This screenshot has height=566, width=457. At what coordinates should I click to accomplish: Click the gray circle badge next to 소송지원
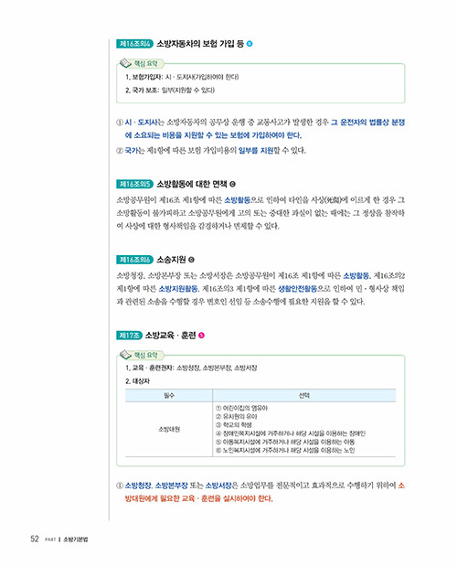pos(192,260)
